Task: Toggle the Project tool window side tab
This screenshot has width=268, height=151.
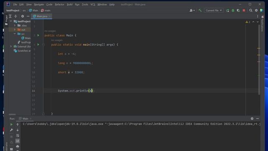Action: pos(6,20)
